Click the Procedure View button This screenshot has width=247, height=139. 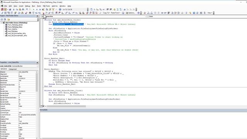tap(41, 106)
